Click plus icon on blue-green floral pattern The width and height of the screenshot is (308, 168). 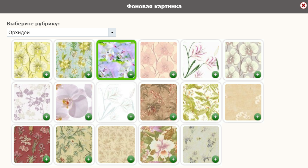(x=89, y=75)
